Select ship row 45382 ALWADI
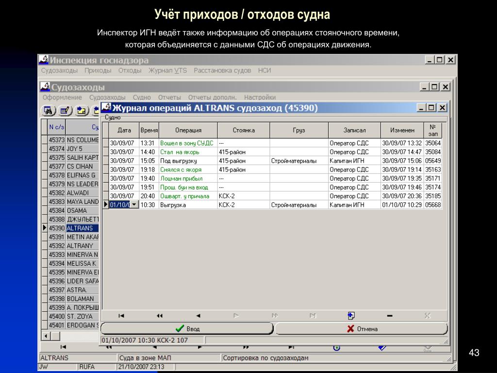The height and width of the screenshot is (373, 497). tap(73, 193)
